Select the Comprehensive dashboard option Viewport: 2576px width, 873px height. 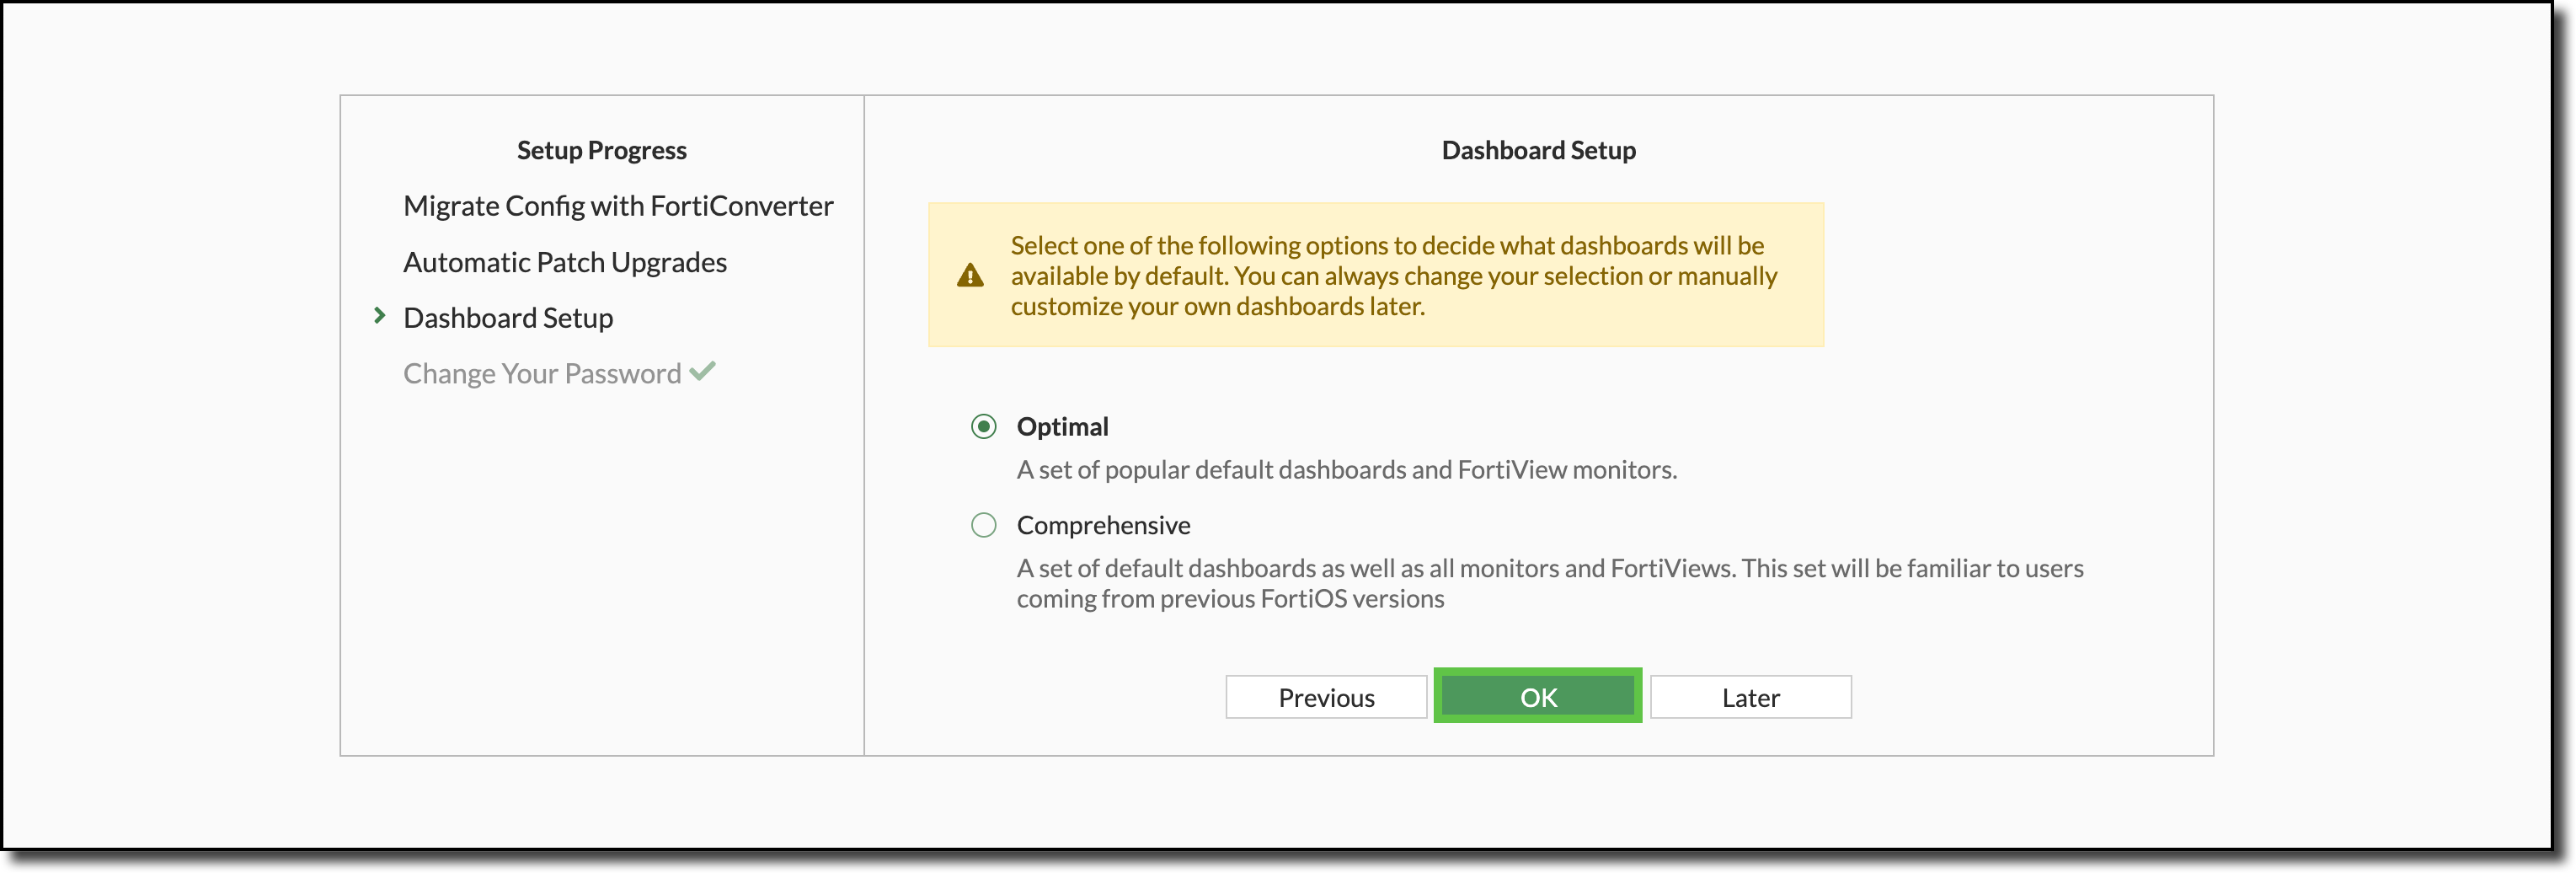1103,524
